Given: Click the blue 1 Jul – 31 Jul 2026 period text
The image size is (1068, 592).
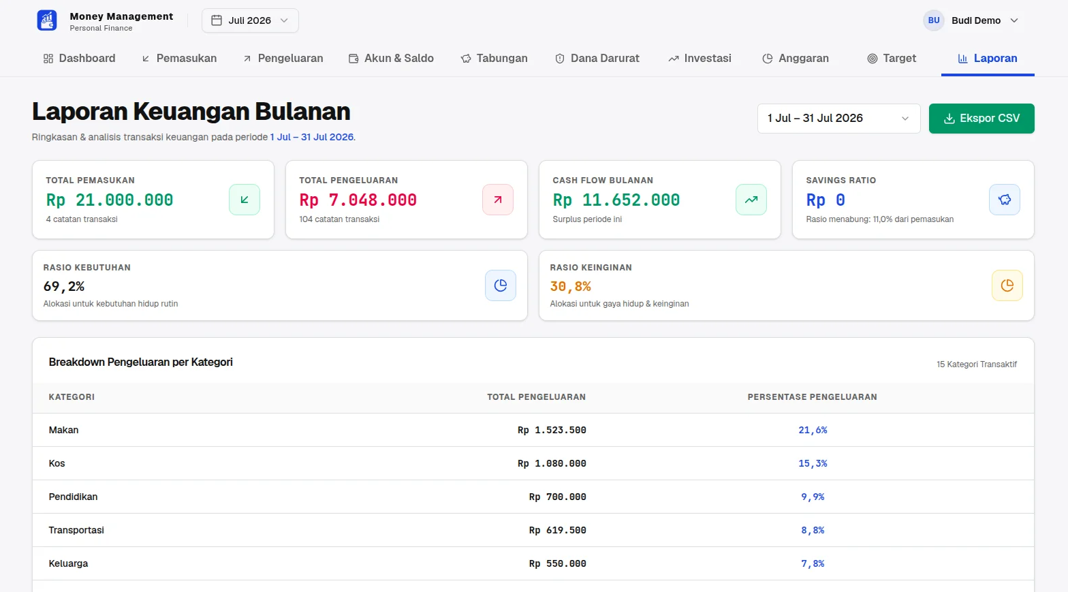Looking at the screenshot, I should pyautogui.click(x=312, y=137).
